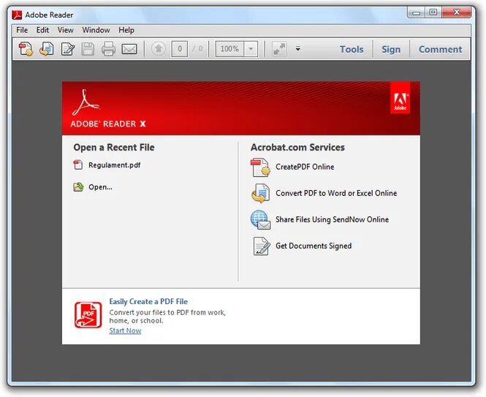
Task: Click the Convert PDF to Word service icon
Action: [260, 193]
